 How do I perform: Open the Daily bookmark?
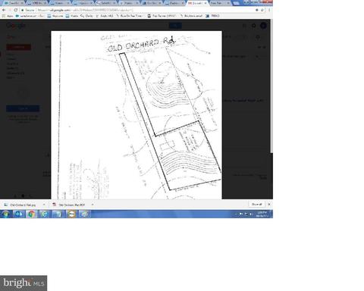86,16
